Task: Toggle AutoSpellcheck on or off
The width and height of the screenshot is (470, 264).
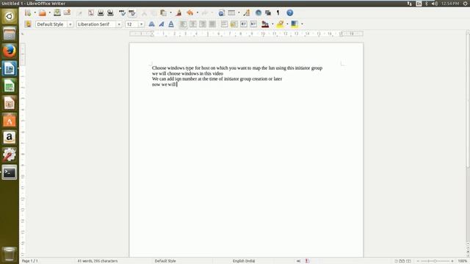Action: pos(132,13)
